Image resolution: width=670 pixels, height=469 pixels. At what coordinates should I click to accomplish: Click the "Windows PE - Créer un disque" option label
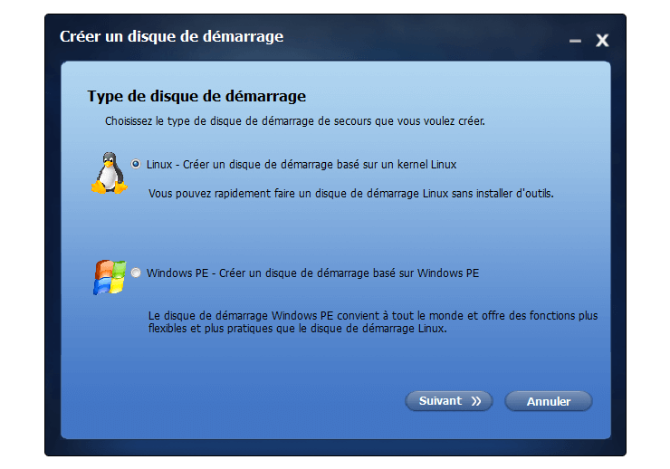pyautogui.click(x=312, y=273)
